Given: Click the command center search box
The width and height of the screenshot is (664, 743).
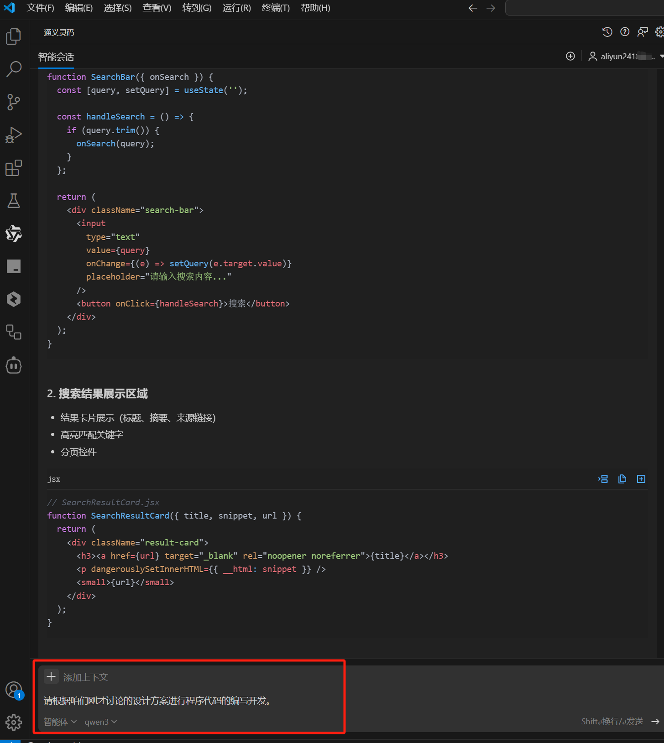Looking at the screenshot, I should click(585, 8).
